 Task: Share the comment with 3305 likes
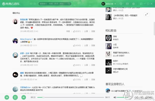(86, 80)
